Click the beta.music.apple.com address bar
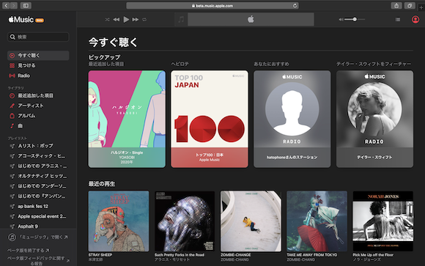The image size is (425, 266). coord(212,6)
